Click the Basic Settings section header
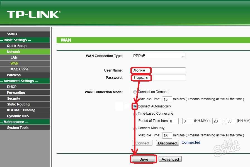Image resolution: width=250 pixels, height=167 pixels. 25,40
